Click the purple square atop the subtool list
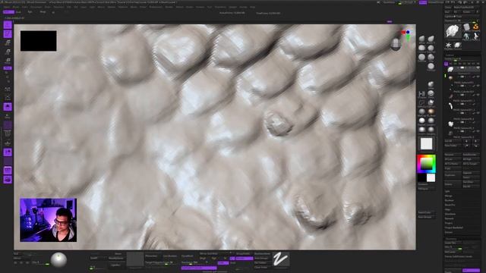The width and height of the screenshot is (486, 273). click(x=447, y=64)
